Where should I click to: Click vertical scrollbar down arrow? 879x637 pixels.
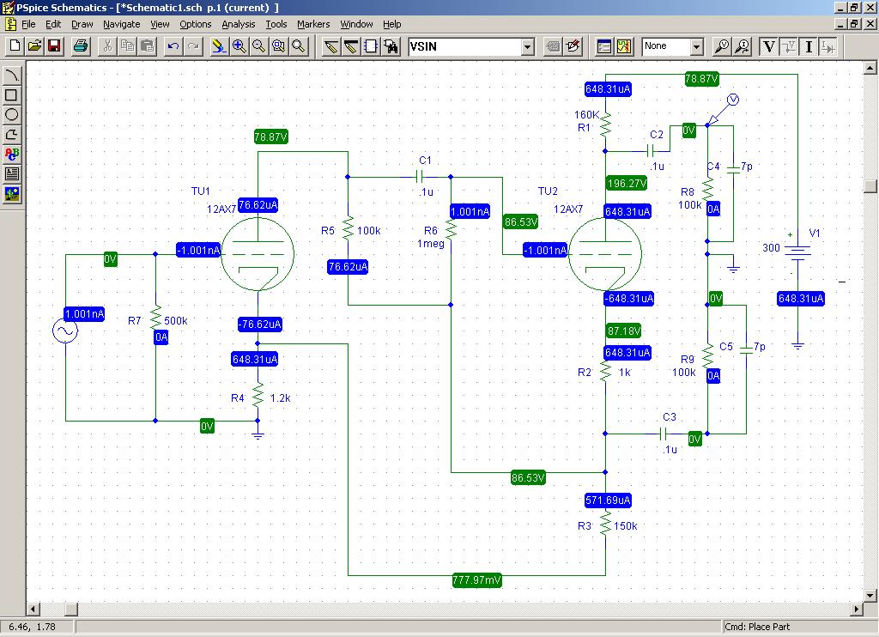click(x=870, y=596)
